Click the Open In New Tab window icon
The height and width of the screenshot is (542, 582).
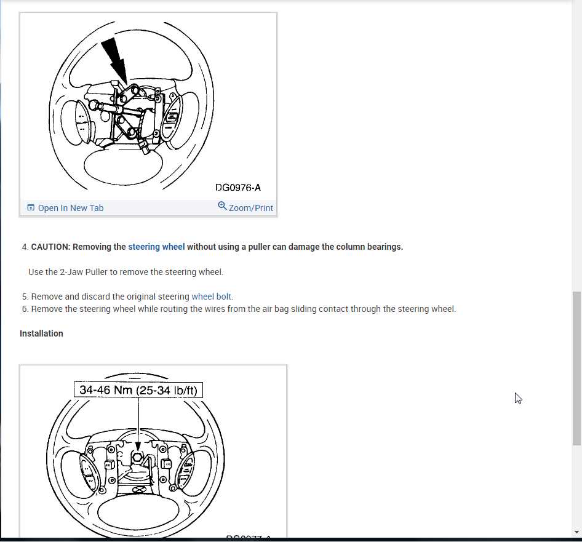coord(31,207)
